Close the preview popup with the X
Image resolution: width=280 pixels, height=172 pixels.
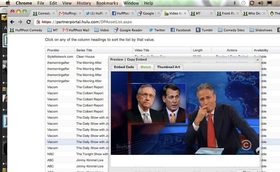[x=258, y=60]
